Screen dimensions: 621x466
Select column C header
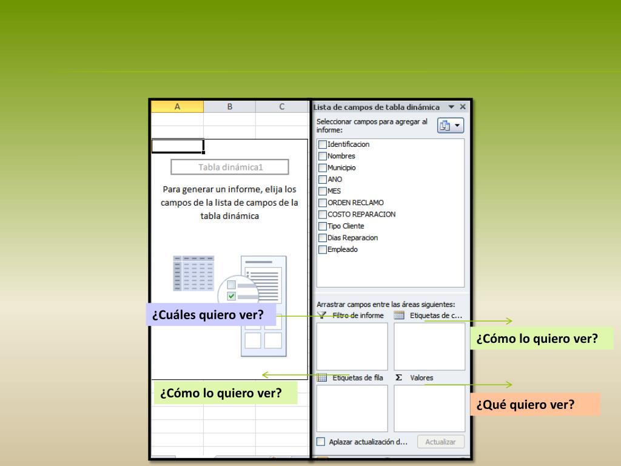[282, 107]
